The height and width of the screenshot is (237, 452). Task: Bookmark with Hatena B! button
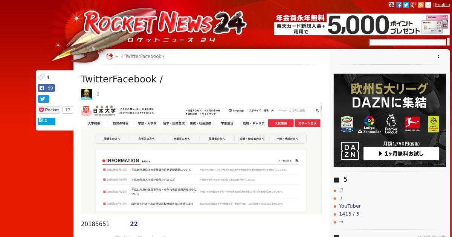[x=46, y=121]
